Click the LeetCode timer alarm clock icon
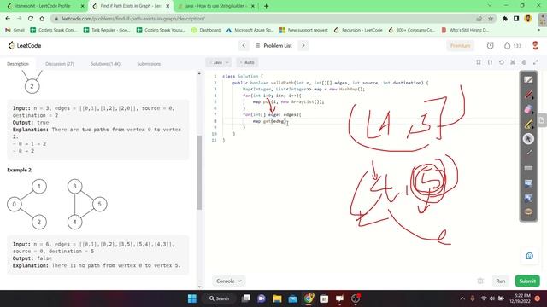The image size is (547, 307). pyautogui.click(x=490, y=45)
